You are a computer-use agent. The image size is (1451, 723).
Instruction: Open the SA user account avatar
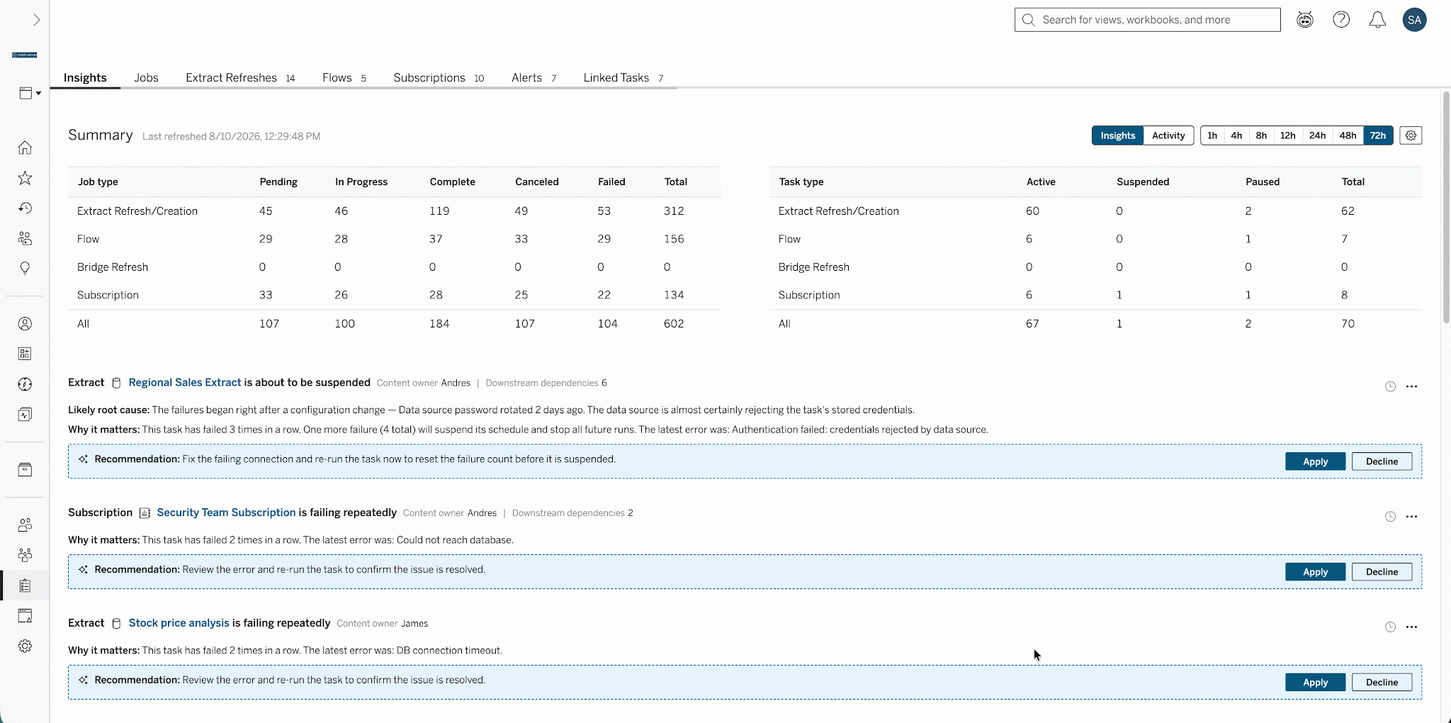click(1414, 20)
